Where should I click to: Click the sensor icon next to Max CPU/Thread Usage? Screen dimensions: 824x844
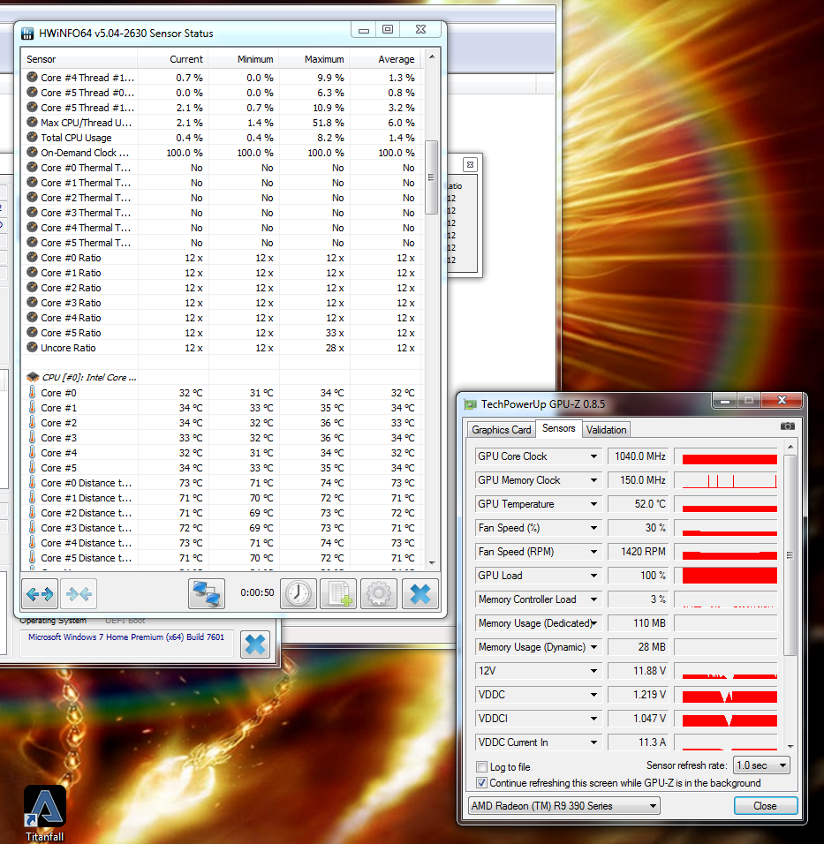click(x=33, y=122)
